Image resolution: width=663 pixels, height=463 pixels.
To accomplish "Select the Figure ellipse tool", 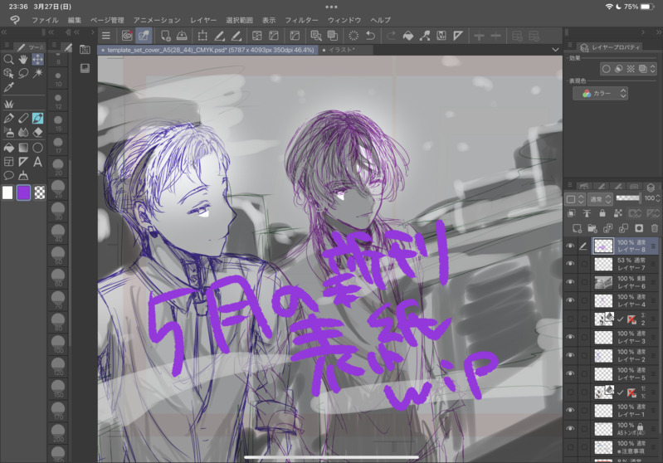I will pos(37,147).
